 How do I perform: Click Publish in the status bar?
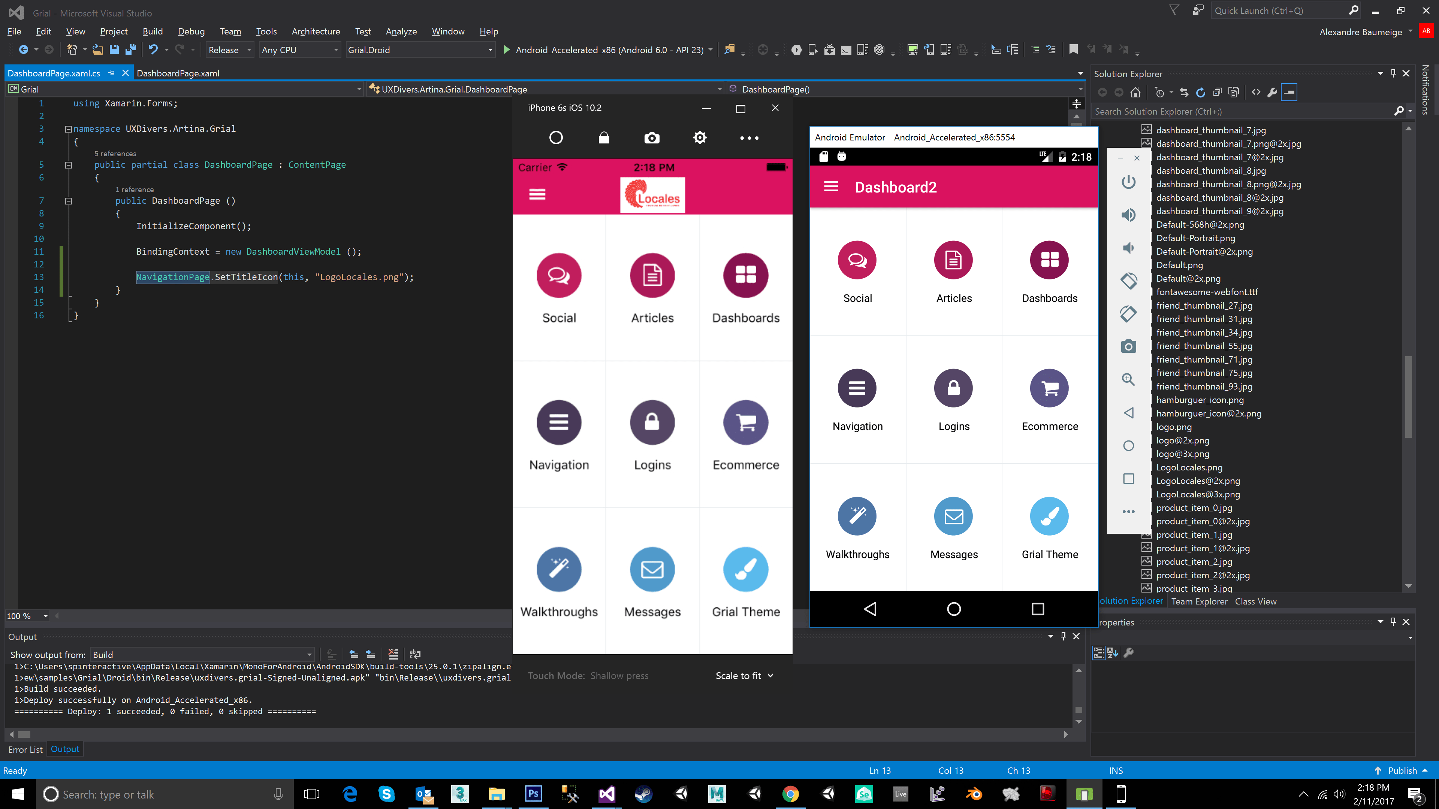(1402, 770)
